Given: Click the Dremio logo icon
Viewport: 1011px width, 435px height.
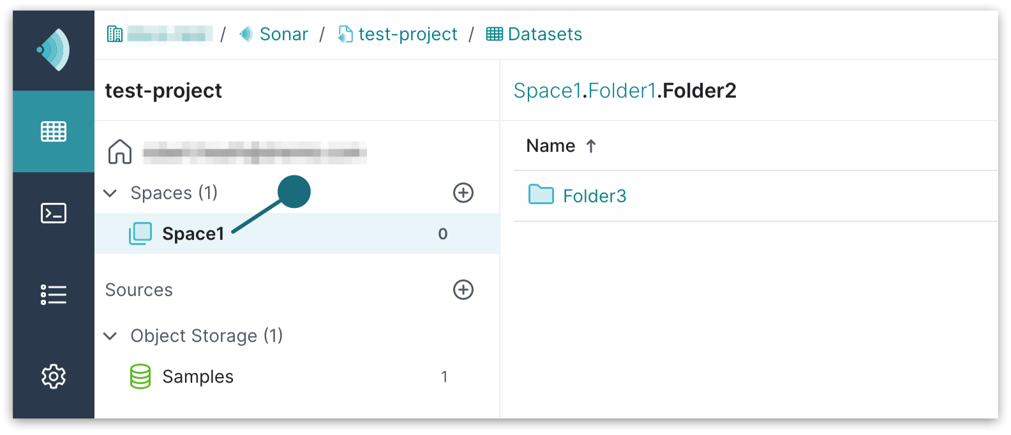Looking at the screenshot, I should coord(54,50).
